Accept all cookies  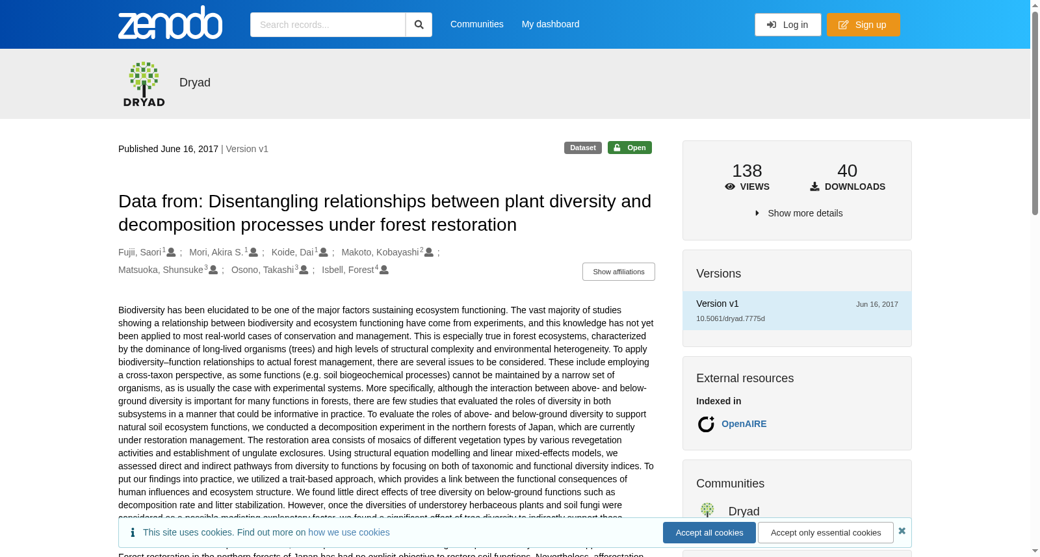pyautogui.click(x=709, y=532)
